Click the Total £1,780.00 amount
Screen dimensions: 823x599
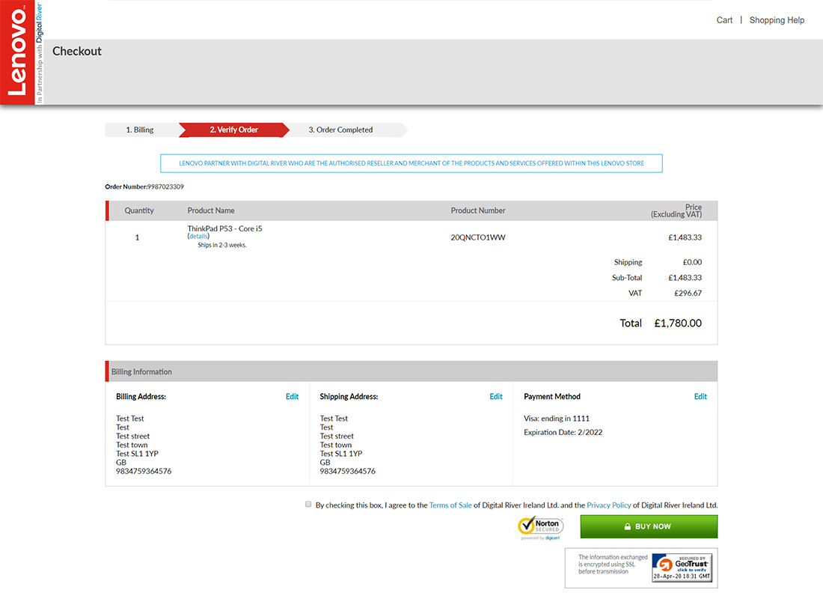pos(678,323)
